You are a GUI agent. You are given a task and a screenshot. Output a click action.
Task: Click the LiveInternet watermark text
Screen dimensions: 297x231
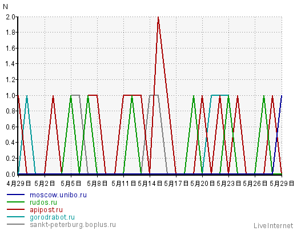coord(274,226)
